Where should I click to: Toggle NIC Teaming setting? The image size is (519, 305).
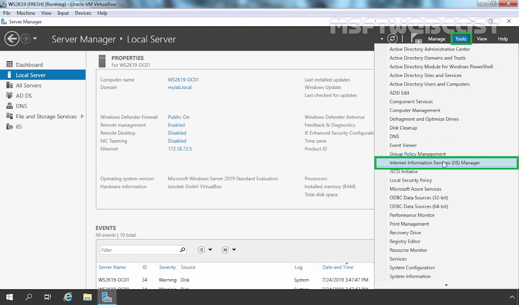click(x=177, y=141)
